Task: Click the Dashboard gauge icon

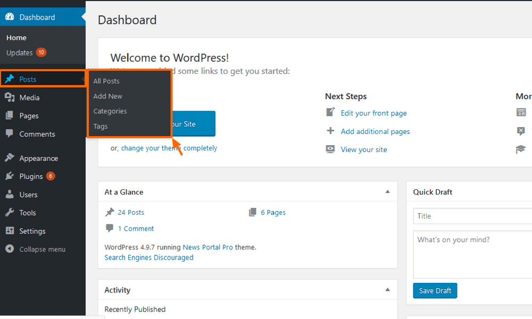Action: [x=10, y=17]
